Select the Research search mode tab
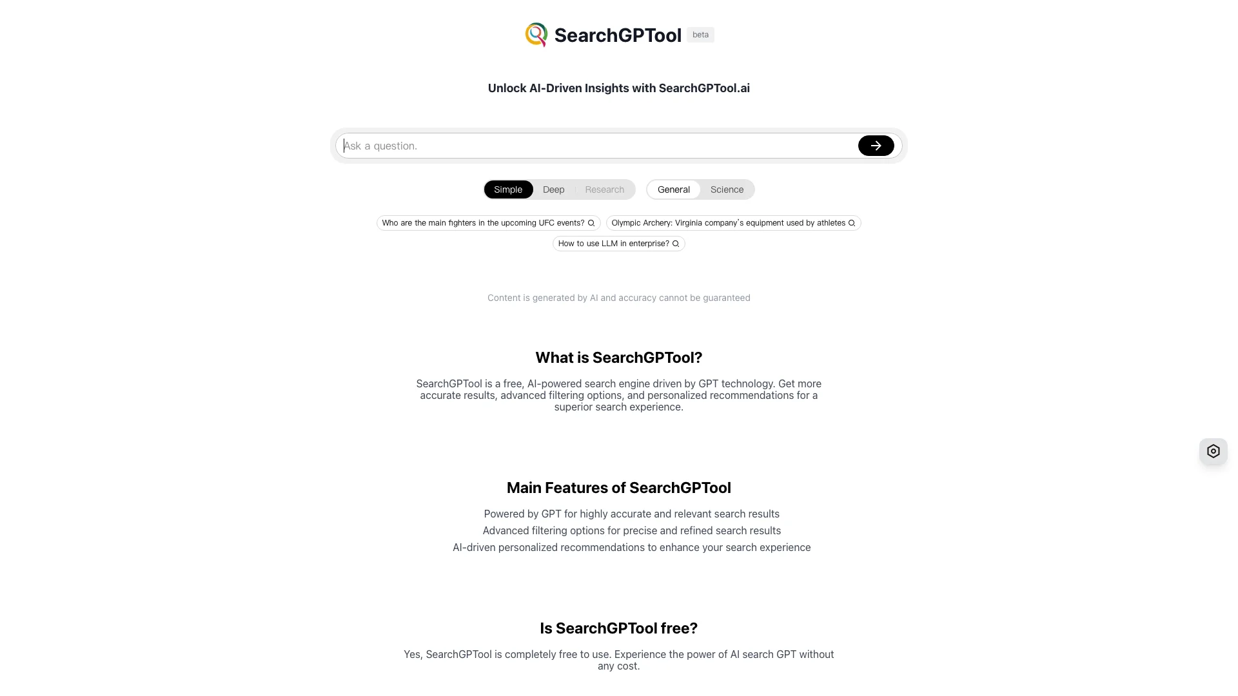This screenshot has height=696, width=1238. coord(605,189)
